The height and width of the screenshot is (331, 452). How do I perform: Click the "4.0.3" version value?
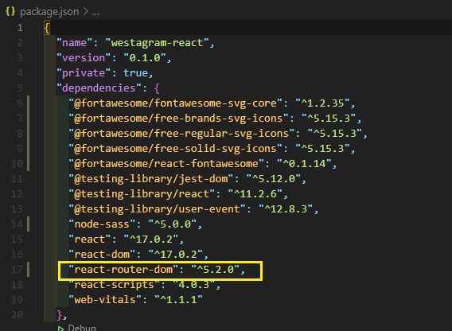tap(194, 285)
